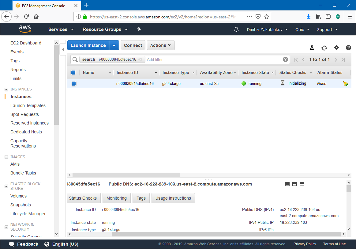
Task: Collapse the NETWORK & SECURITY section
Action: point(6,227)
